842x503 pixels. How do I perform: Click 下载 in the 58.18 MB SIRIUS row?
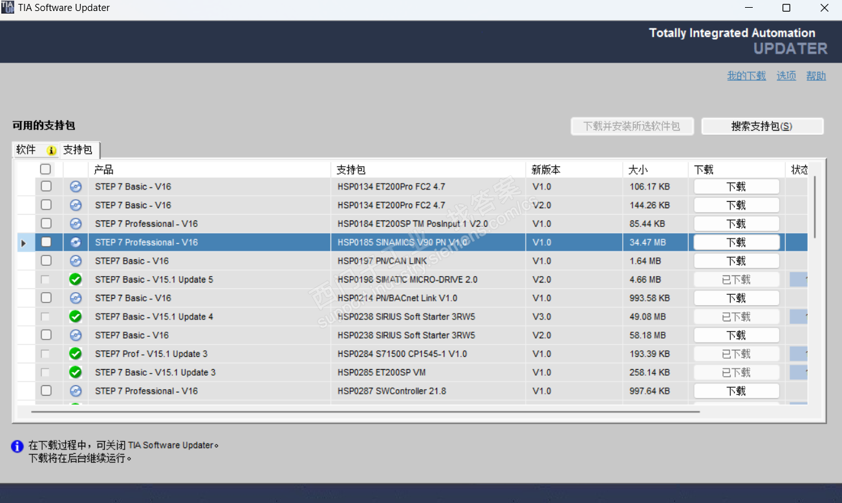[737, 336]
